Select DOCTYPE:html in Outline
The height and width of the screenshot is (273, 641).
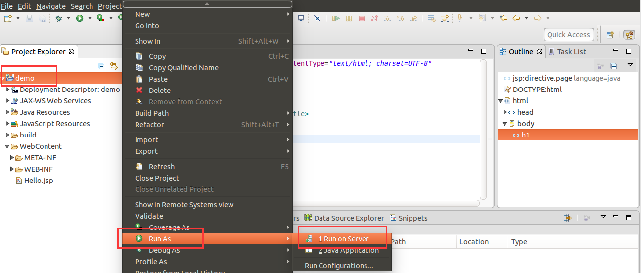pos(533,90)
